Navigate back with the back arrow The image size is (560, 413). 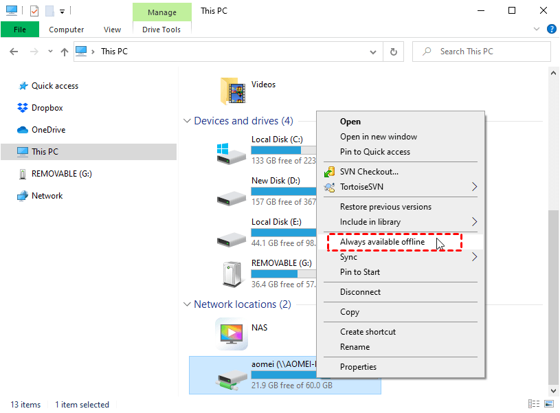[14, 52]
